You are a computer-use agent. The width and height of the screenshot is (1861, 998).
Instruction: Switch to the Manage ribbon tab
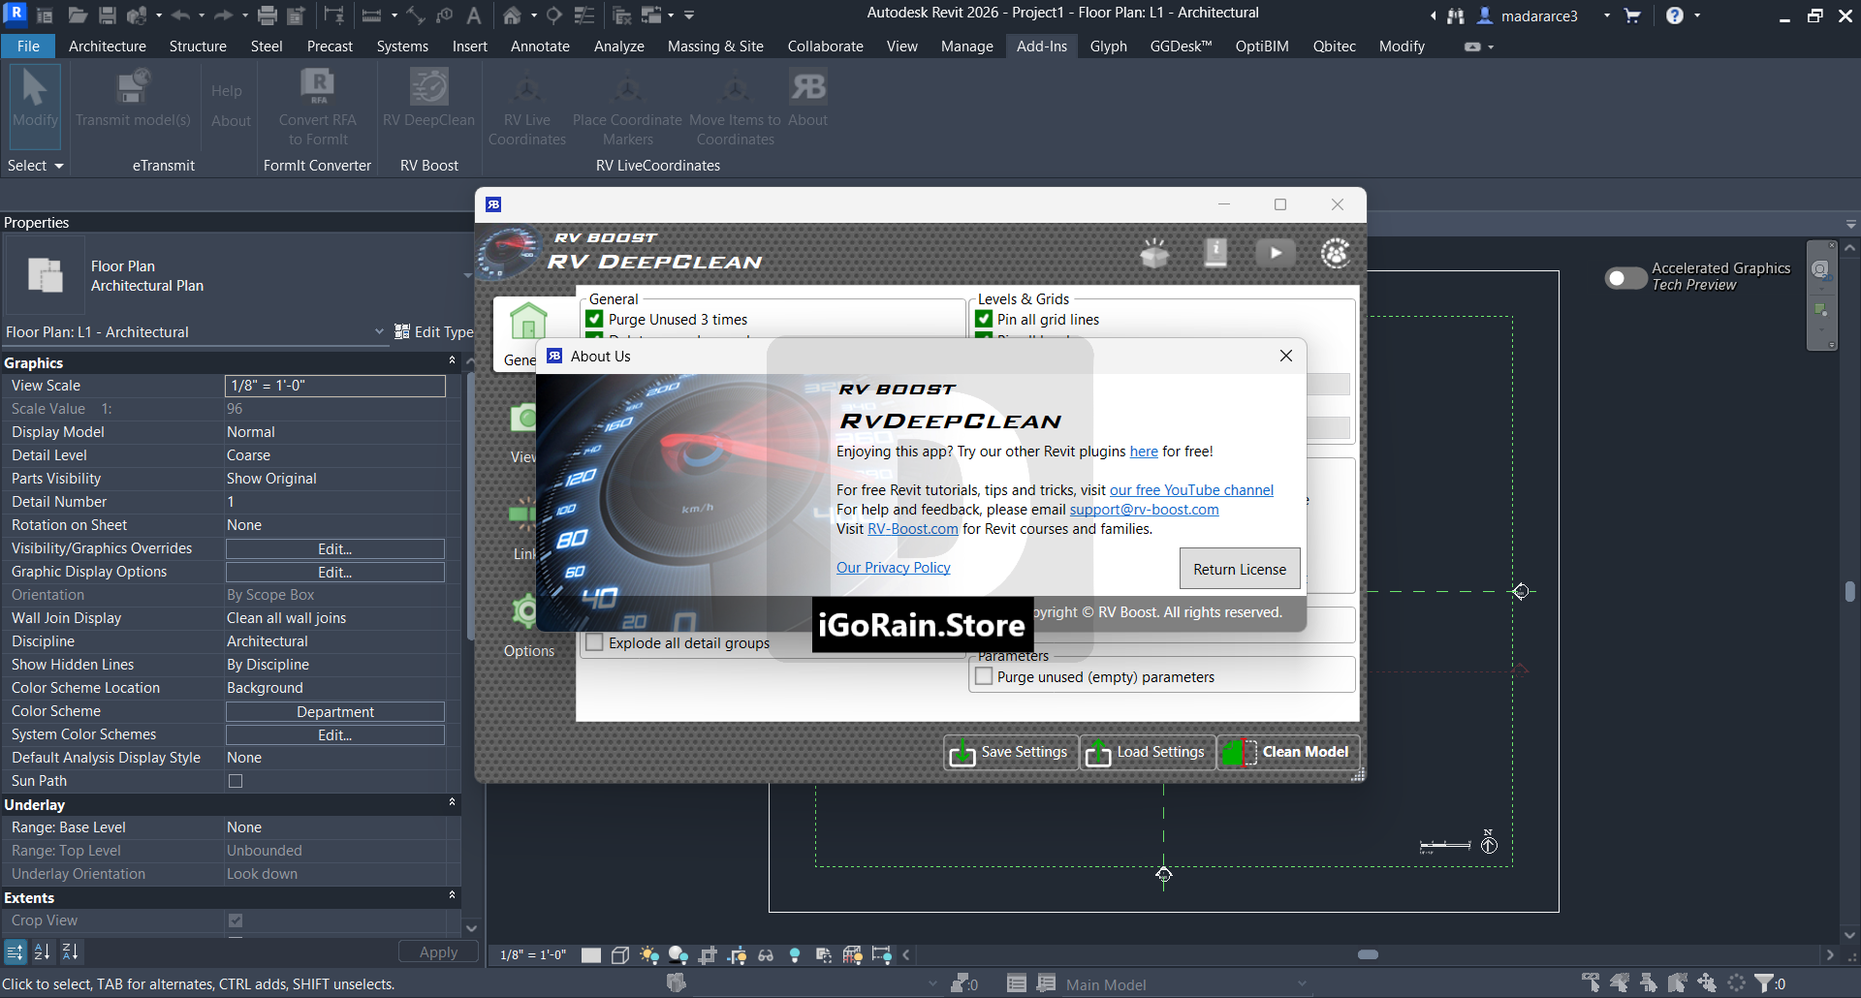click(x=966, y=46)
